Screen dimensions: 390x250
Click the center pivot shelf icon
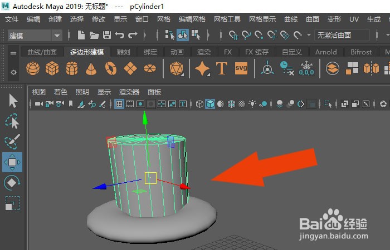point(267,68)
